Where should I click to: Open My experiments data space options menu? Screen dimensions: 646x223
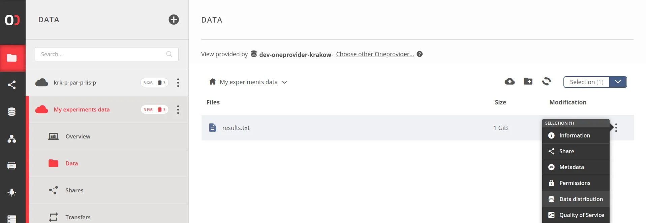point(178,109)
